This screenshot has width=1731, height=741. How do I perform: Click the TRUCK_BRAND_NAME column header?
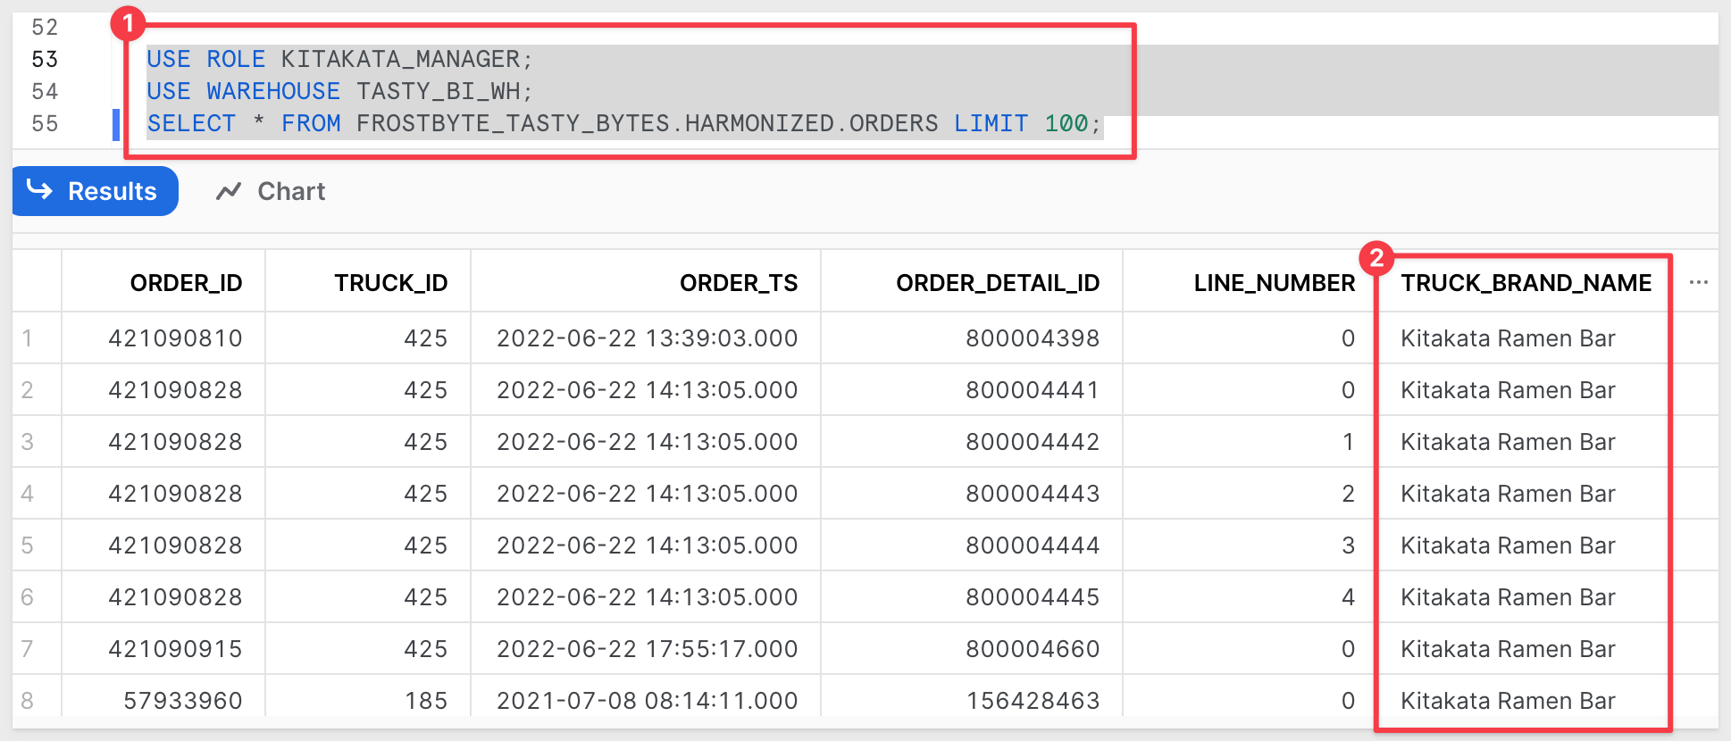coord(1525,283)
